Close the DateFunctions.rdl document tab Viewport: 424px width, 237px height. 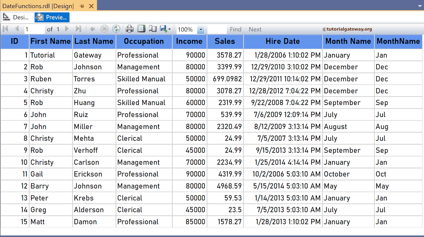point(92,6)
